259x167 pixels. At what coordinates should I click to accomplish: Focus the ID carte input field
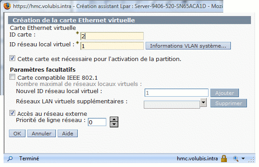coord(112,36)
